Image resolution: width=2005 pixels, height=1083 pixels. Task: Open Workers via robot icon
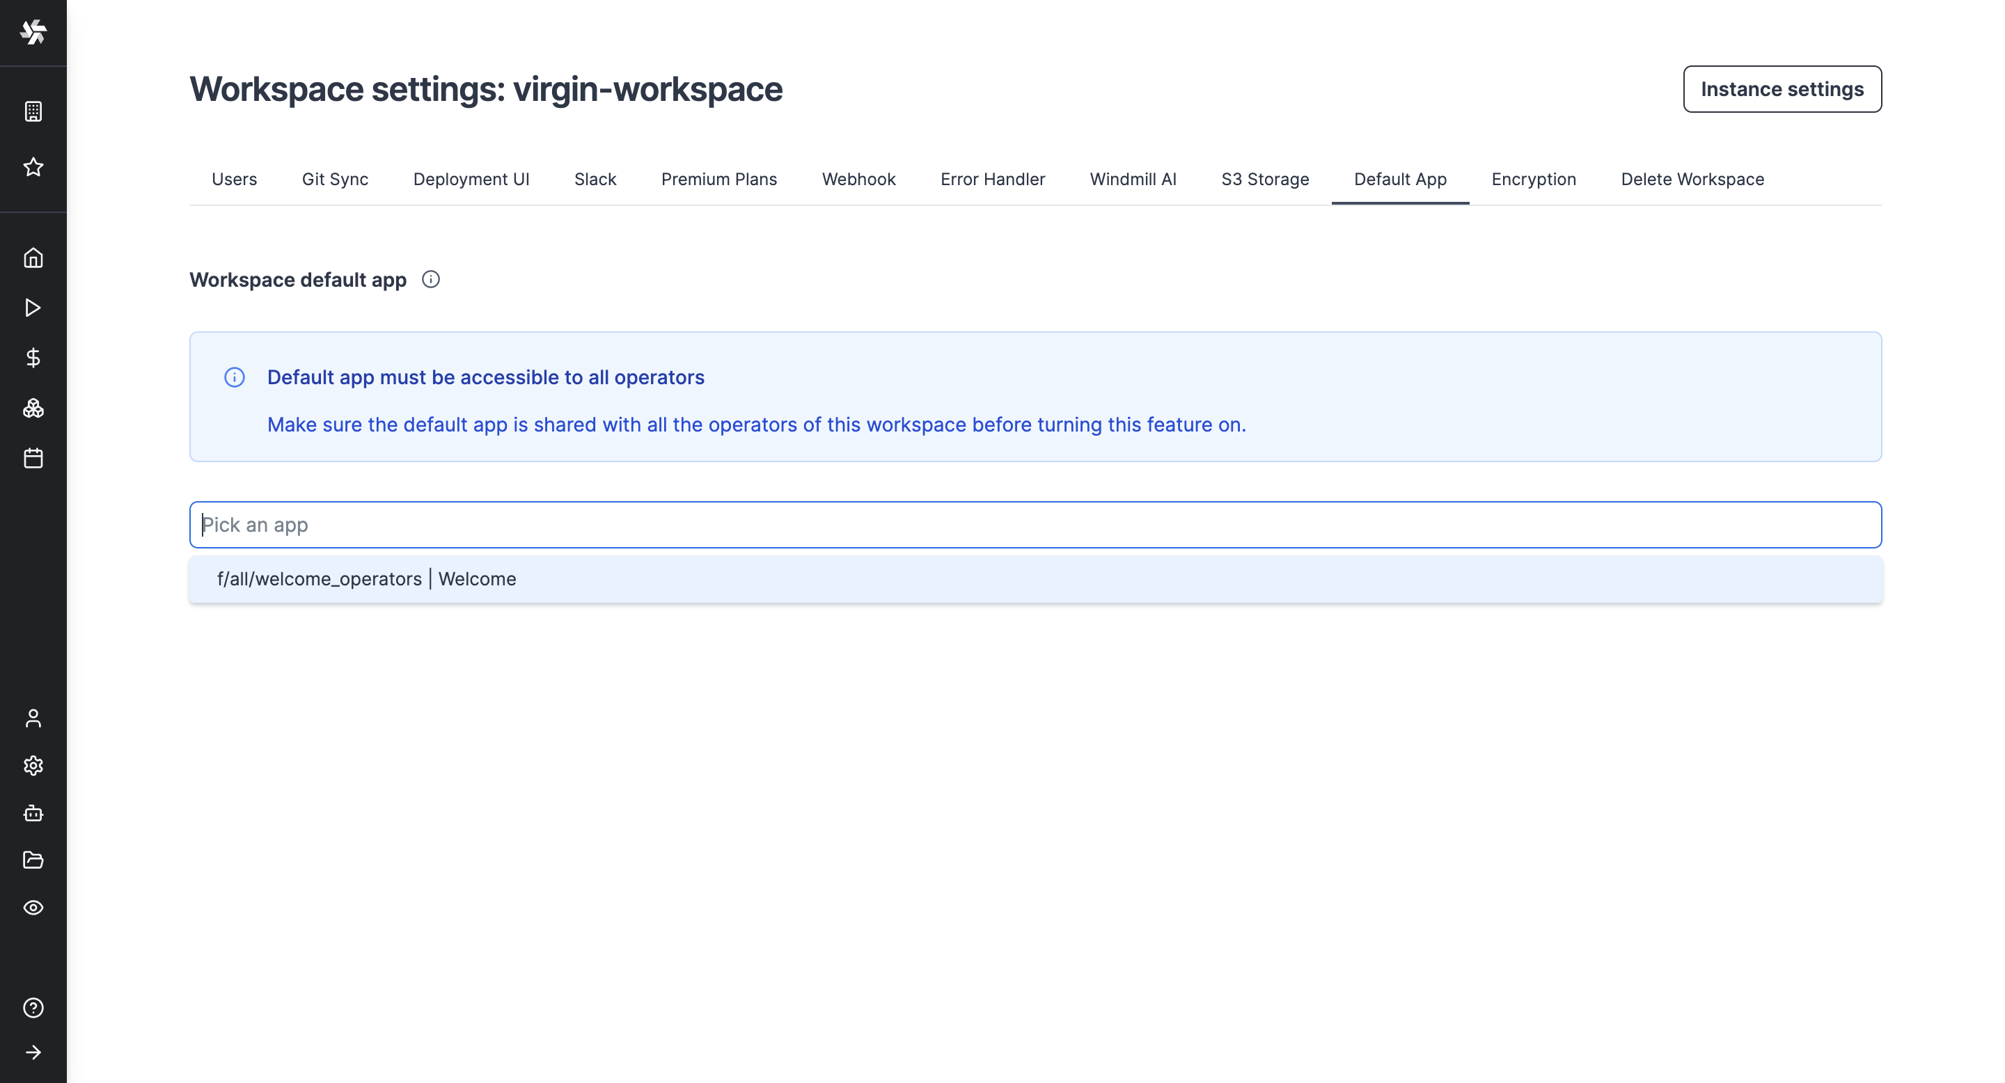33,813
